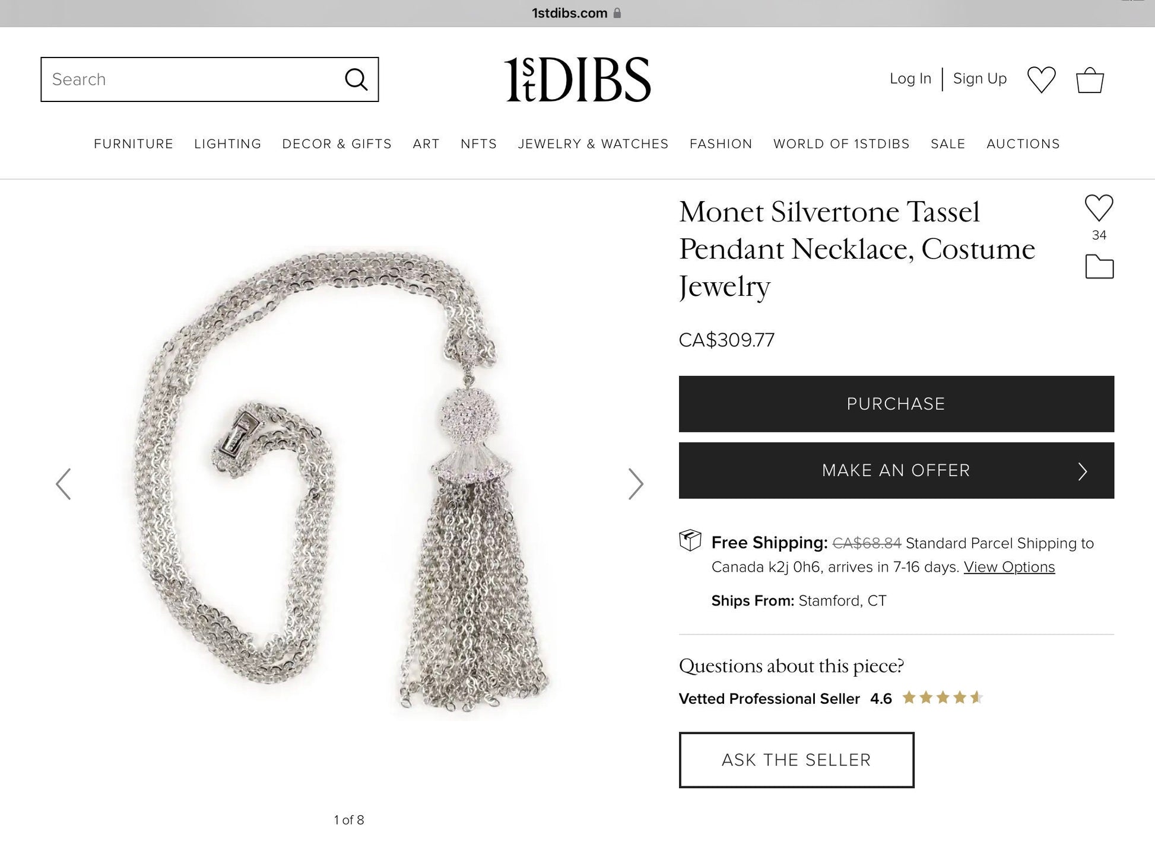Click the search magnifying glass icon
The image size is (1155, 848).
(x=356, y=79)
